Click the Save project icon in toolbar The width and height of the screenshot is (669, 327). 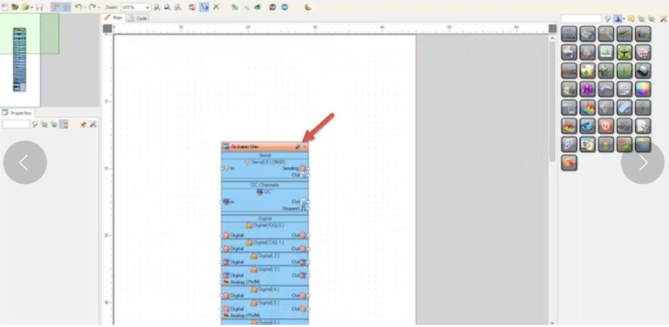pos(39,7)
